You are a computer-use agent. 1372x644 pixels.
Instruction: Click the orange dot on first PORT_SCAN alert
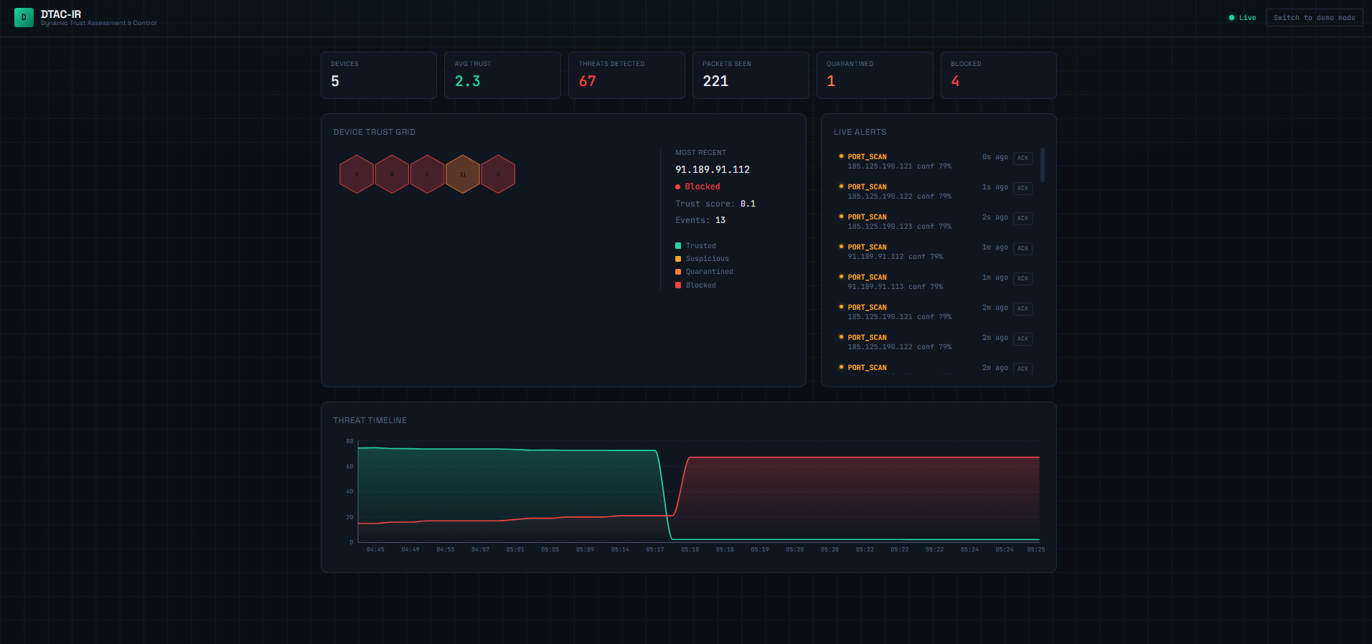pyautogui.click(x=841, y=156)
